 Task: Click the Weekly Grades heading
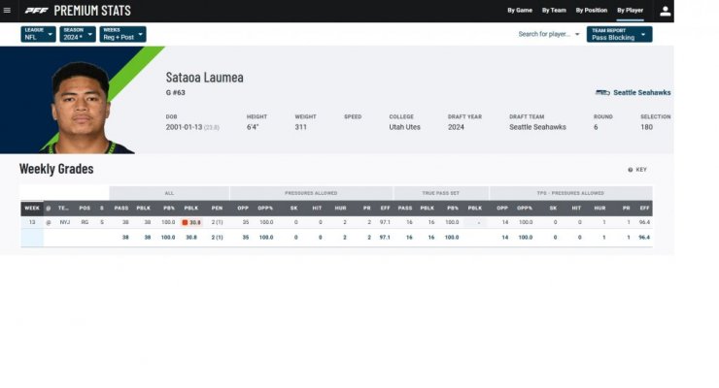pyautogui.click(x=56, y=169)
